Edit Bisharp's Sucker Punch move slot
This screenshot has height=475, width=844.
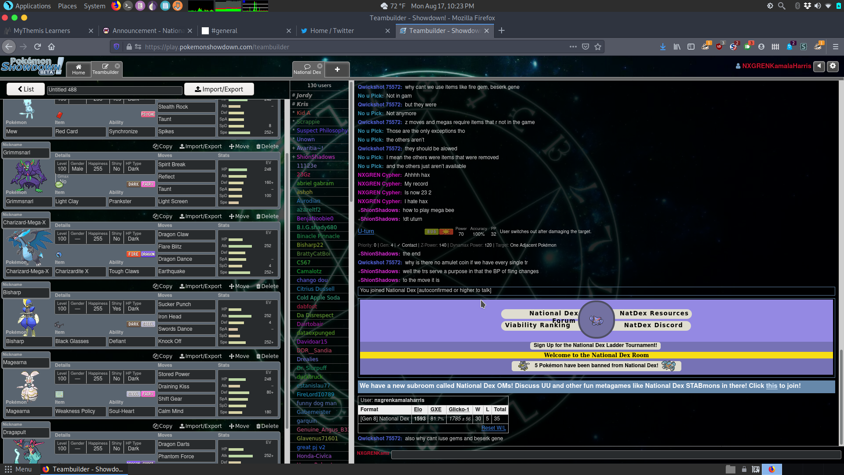click(186, 304)
